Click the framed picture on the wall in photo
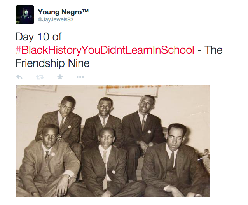Screen dimensions: 248x205 point(132,91)
